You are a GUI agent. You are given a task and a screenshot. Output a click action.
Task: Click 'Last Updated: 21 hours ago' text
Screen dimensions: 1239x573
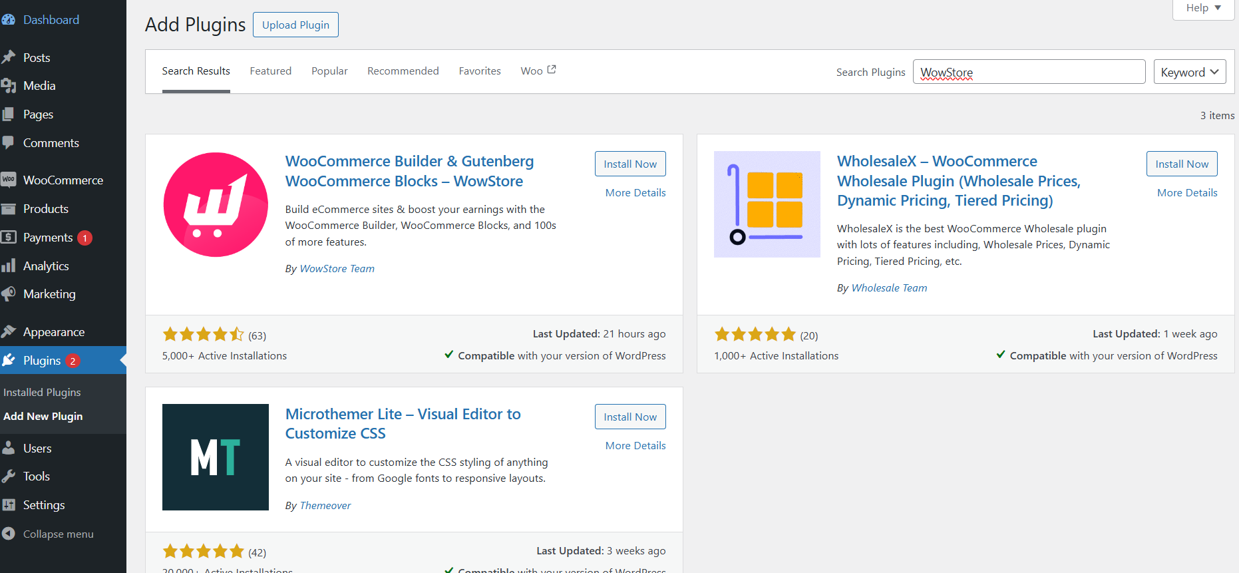[599, 334]
